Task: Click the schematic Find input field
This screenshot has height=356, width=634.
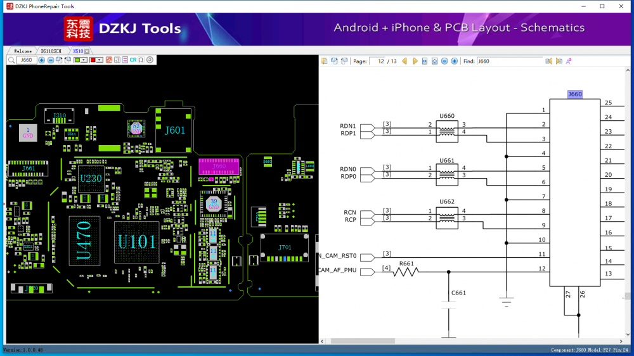Action: pyautogui.click(x=509, y=61)
